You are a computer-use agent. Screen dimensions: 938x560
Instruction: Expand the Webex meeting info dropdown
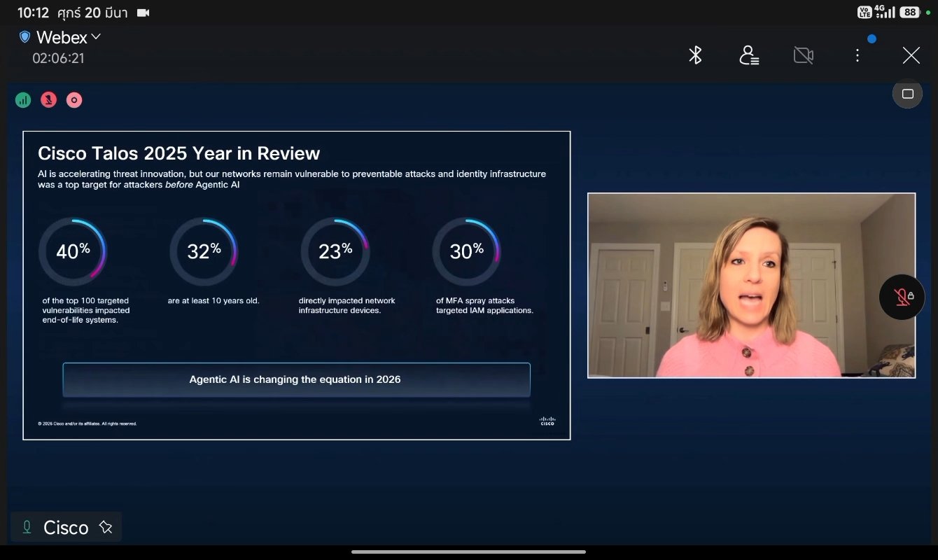click(96, 36)
